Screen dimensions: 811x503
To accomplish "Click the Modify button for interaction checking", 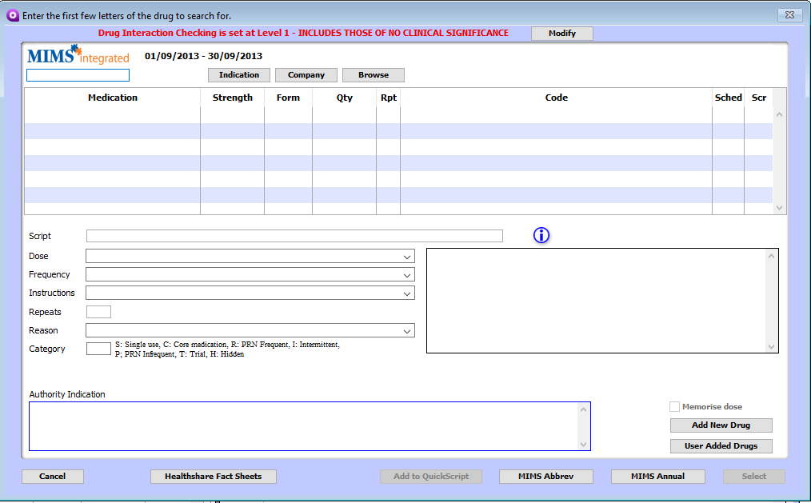I will pyautogui.click(x=561, y=34).
